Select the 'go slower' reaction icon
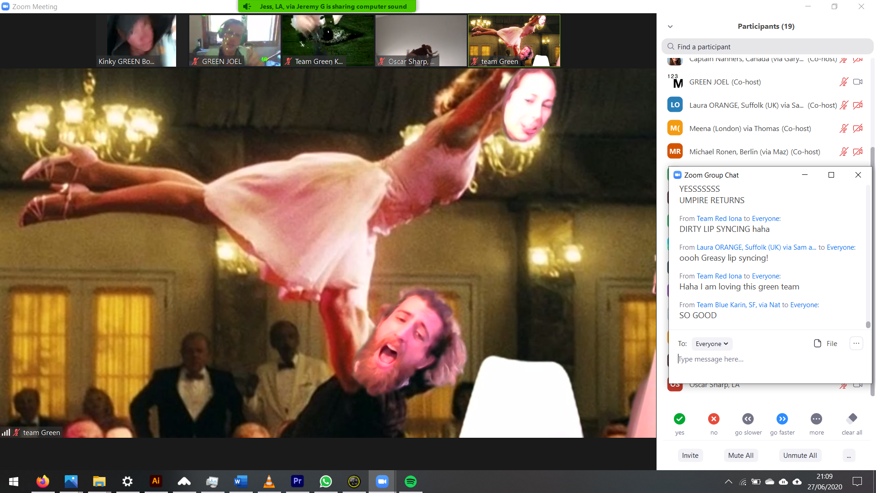876x493 pixels. [x=748, y=419]
